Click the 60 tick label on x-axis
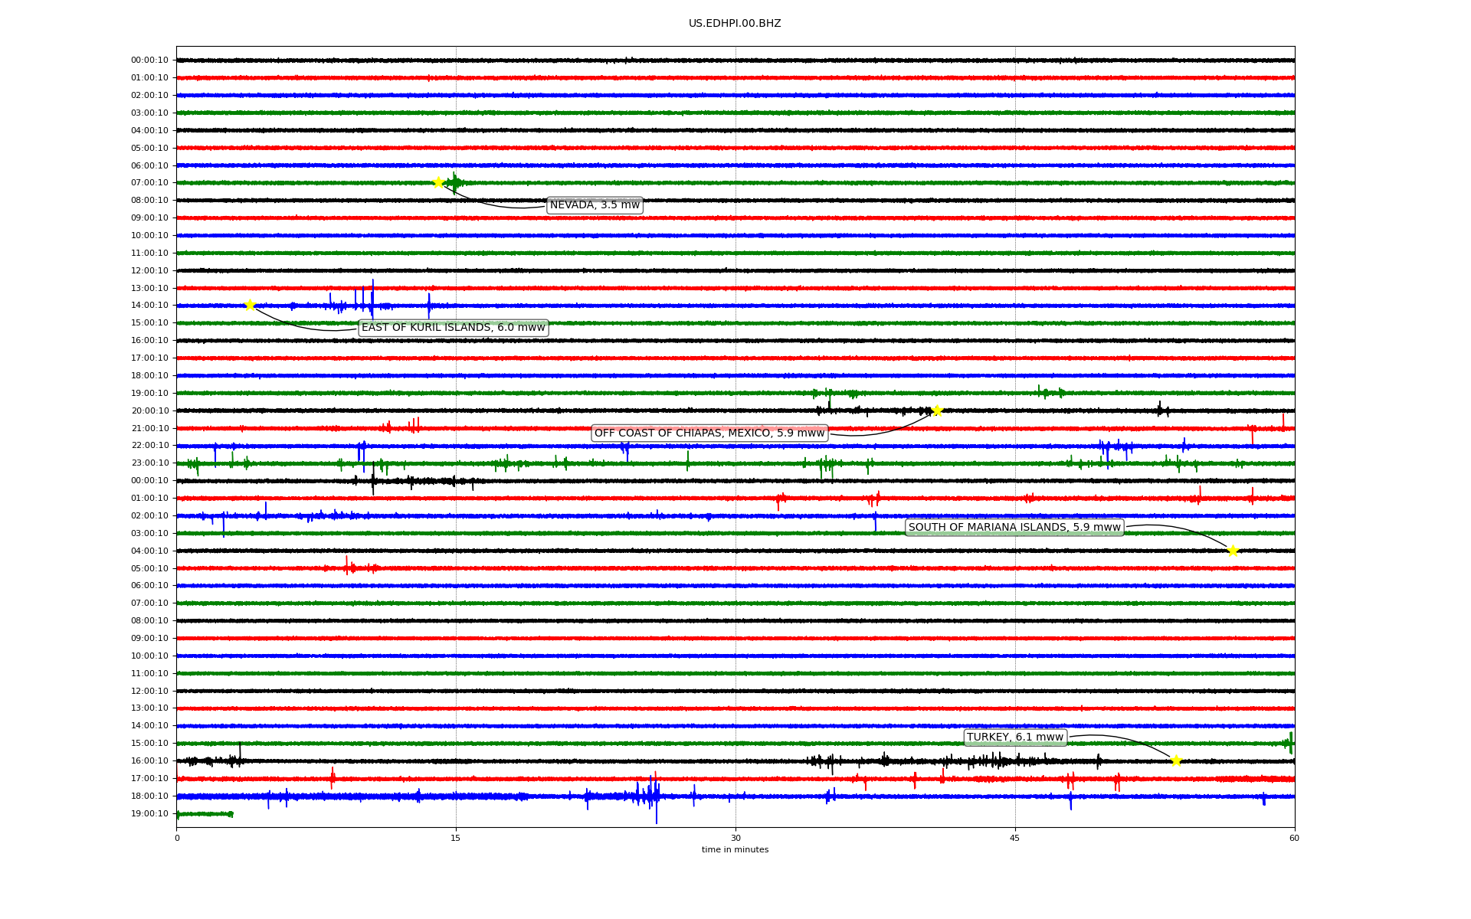This screenshot has width=1471, height=919. coord(1294,838)
